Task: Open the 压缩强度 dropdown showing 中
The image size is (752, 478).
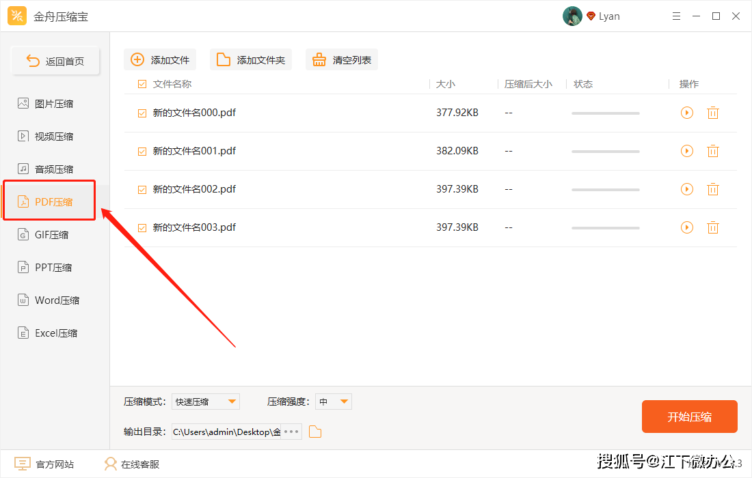Action: coord(334,402)
